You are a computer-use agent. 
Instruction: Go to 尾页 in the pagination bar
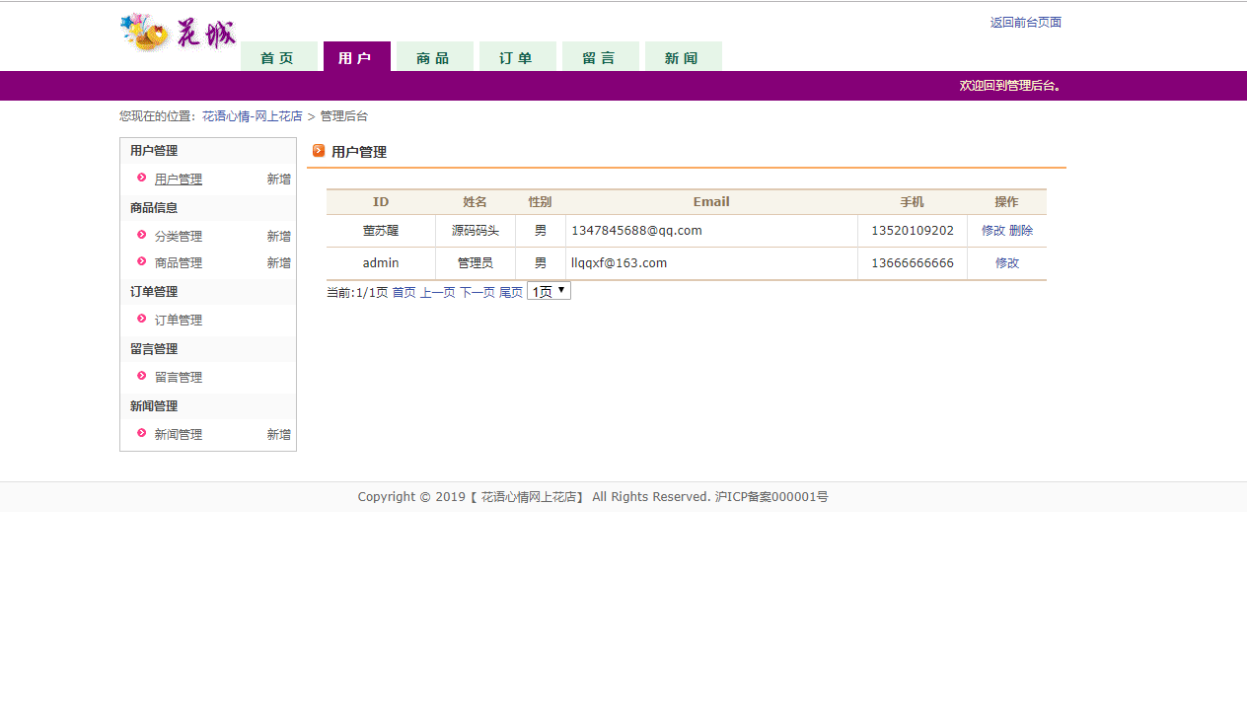511,291
